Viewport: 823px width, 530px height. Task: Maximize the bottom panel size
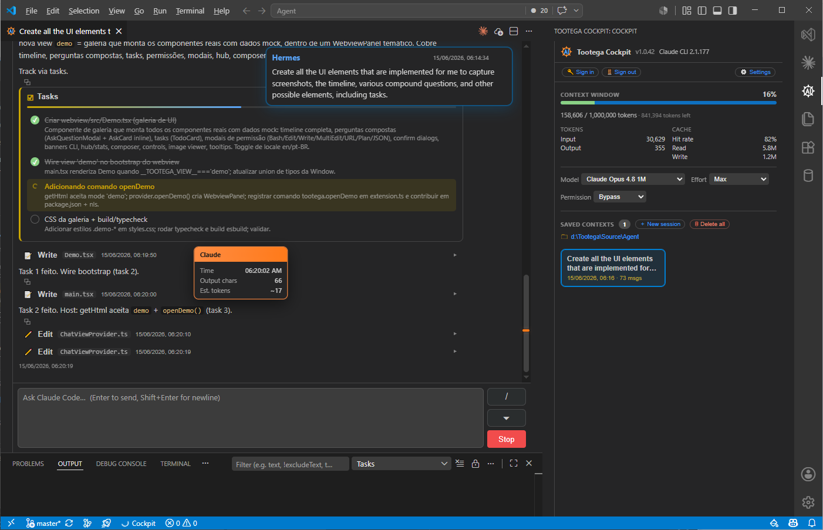click(x=514, y=464)
